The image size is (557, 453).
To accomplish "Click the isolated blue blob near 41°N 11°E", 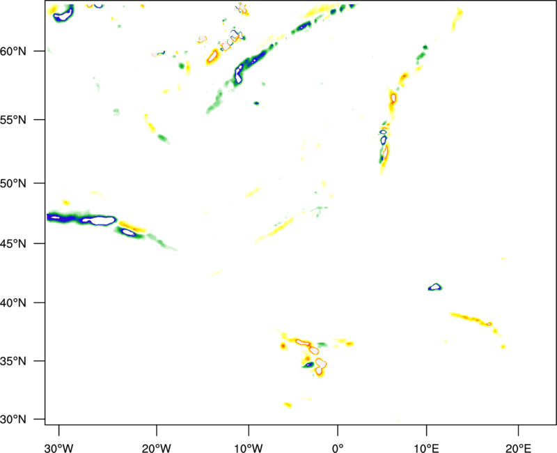I will pyautogui.click(x=434, y=287).
